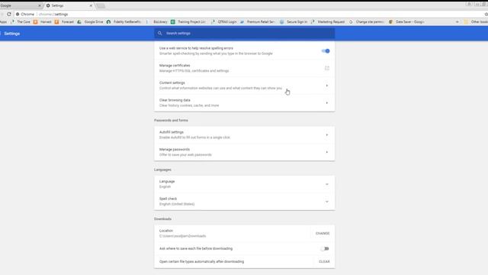Expand the Spell check dropdown chevron

[x=327, y=202]
